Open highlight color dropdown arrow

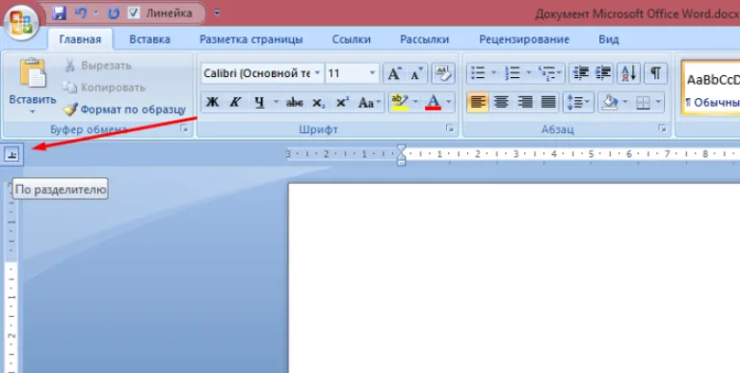(416, 102)
